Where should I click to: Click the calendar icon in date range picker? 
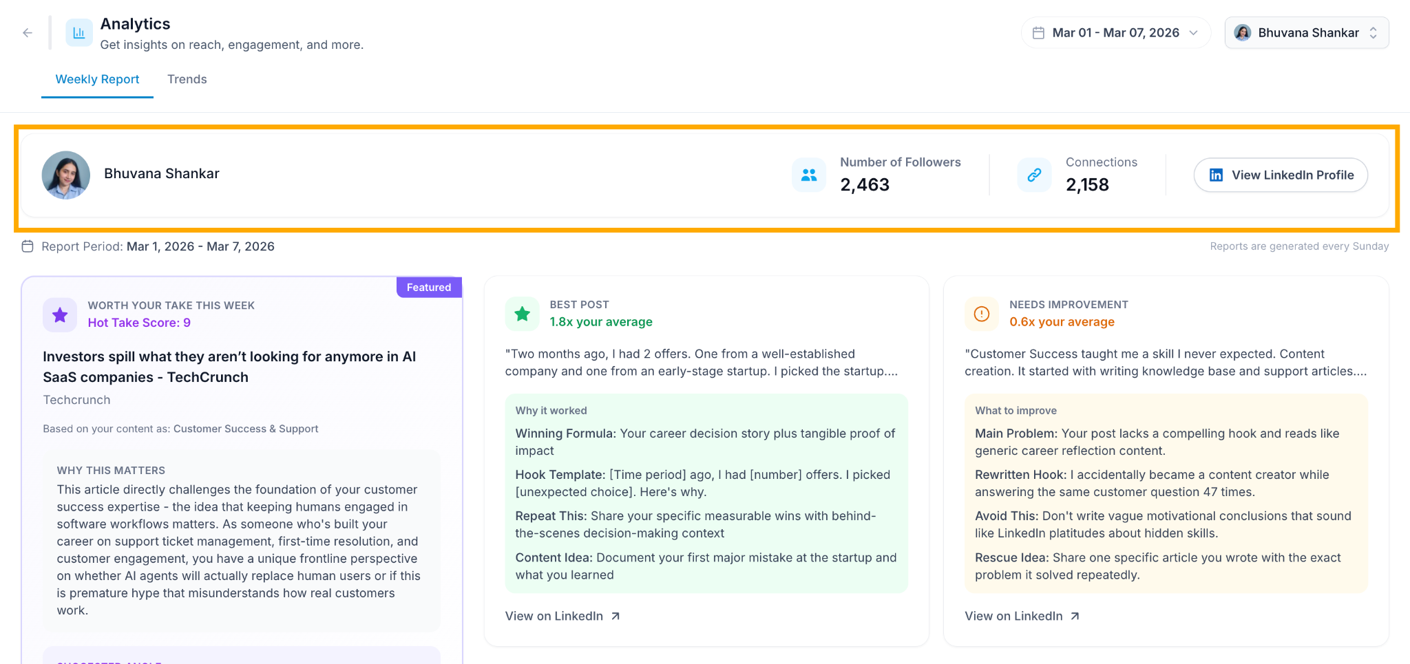(x=1038, y=33)
